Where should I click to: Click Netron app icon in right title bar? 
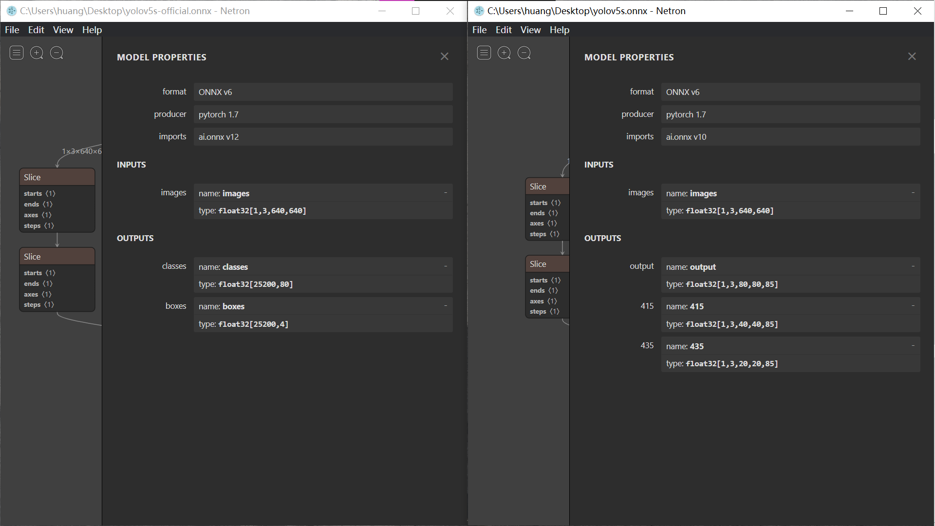point(479,11)
